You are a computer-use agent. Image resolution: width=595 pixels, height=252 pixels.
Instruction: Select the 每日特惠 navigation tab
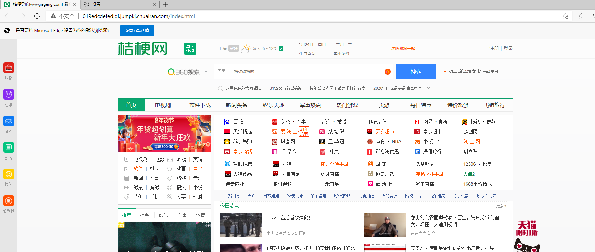tap(421, 105)
